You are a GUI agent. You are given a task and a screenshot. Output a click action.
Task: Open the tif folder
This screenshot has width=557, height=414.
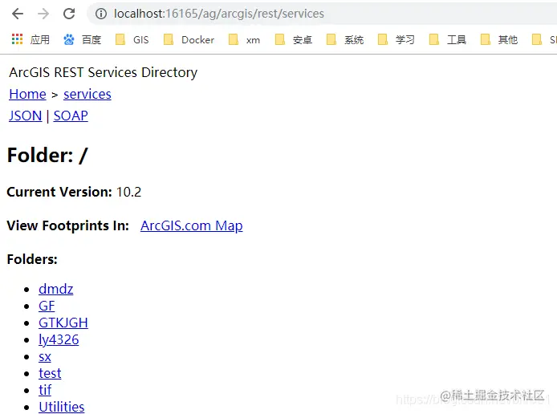pyautogui.click(x=45, y=390)
